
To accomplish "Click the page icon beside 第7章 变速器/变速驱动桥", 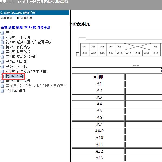I will (x=2, y=71).
